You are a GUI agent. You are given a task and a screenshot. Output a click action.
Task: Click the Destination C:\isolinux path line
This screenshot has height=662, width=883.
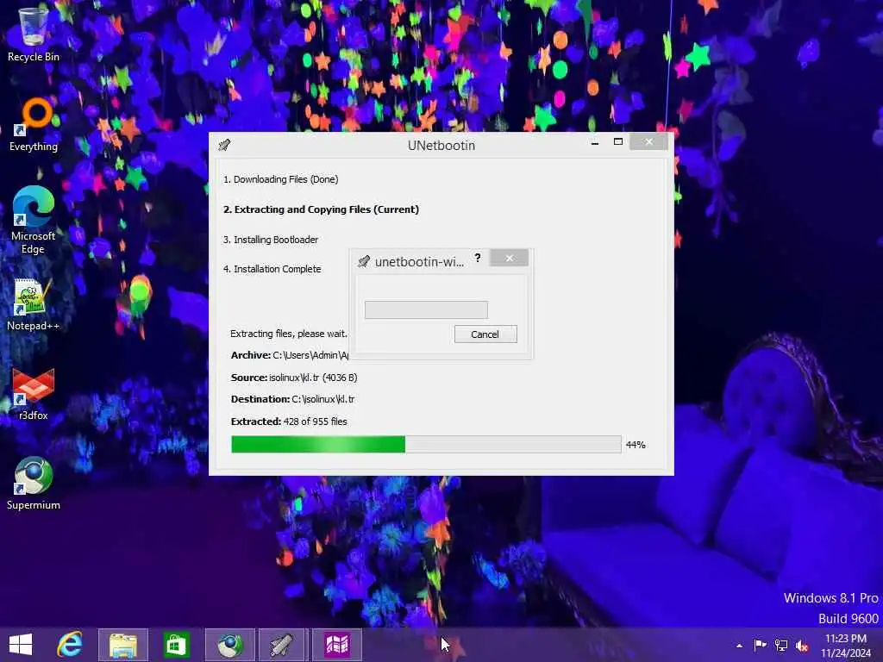click(x=293, y=399)
